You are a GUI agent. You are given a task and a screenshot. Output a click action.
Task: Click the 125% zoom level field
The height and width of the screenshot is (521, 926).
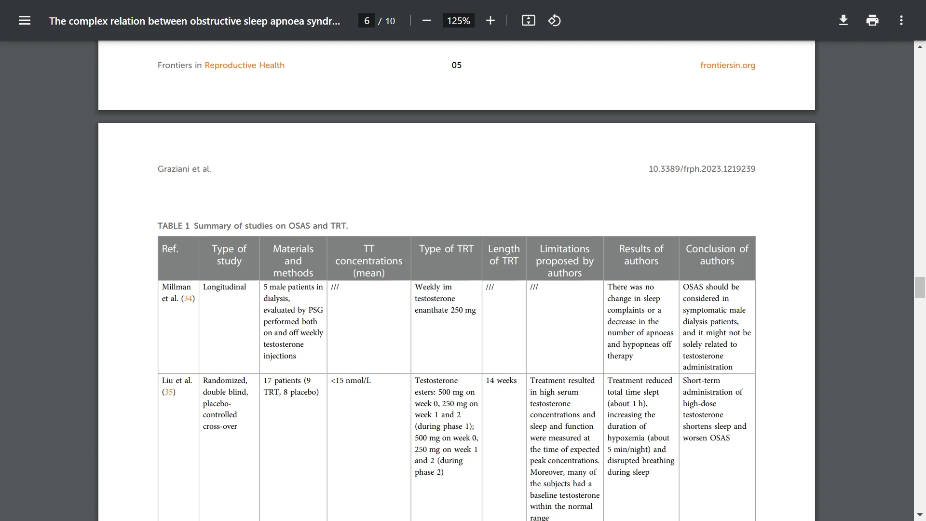458,21
